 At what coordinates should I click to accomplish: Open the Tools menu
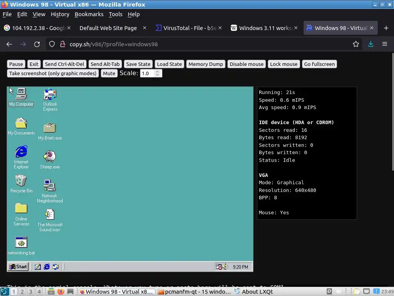[115, 14]
